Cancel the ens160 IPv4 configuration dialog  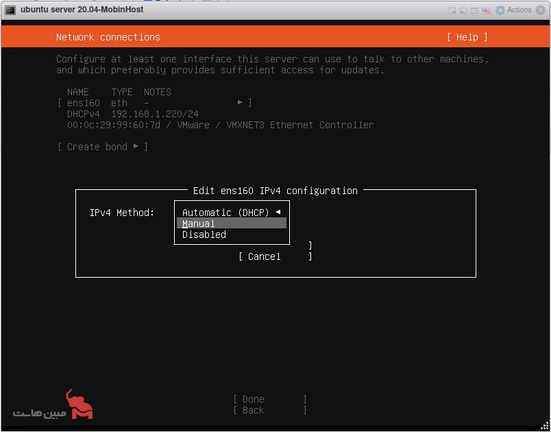click(x=275, y=256)
